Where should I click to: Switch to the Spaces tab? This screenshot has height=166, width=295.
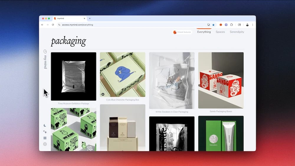coord(220,32)
